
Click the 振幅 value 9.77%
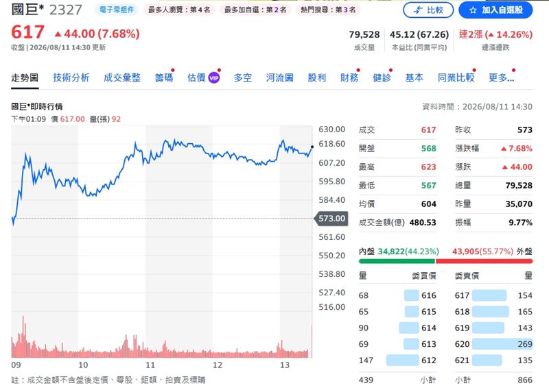pyautogui.click(x=520, y=223)
